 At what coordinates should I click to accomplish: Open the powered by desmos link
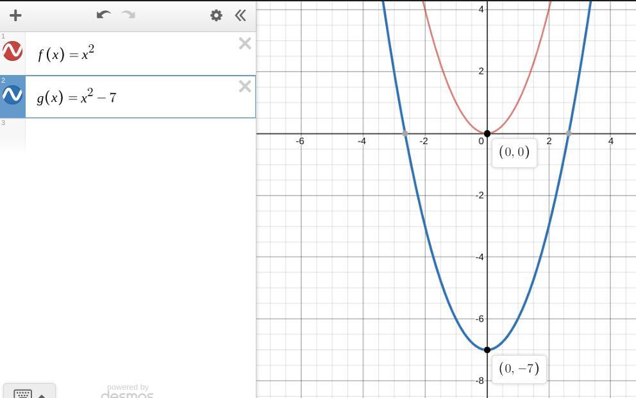[128, 392]
